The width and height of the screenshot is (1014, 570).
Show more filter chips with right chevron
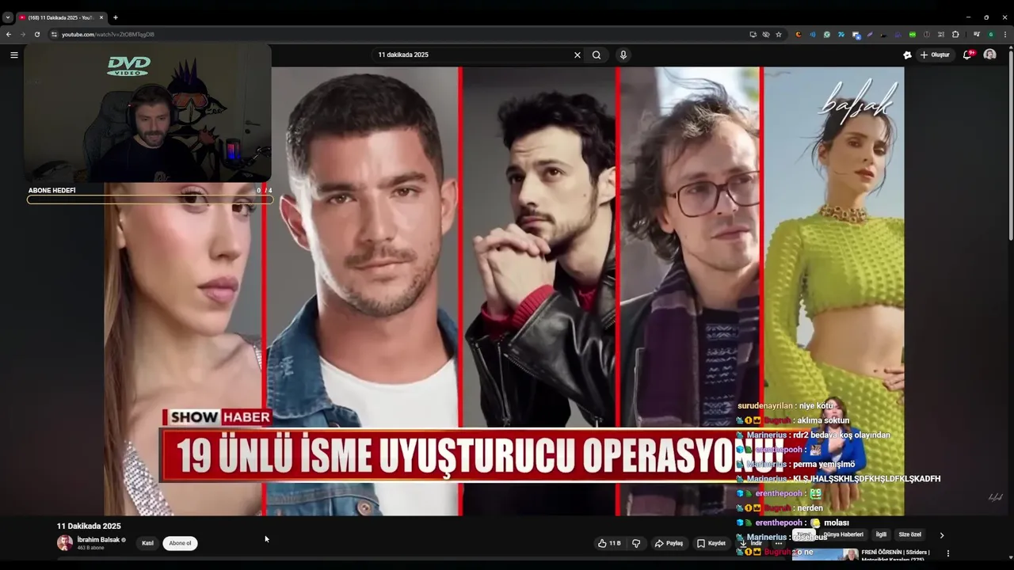pos(942,535)
